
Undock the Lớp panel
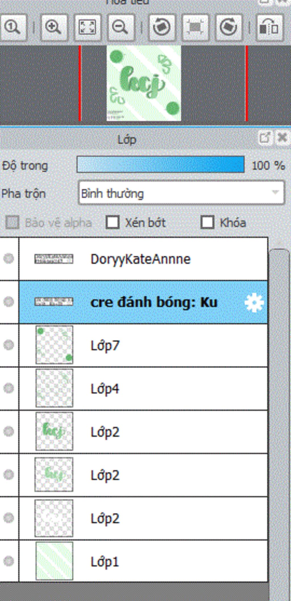tap(265, 138)
